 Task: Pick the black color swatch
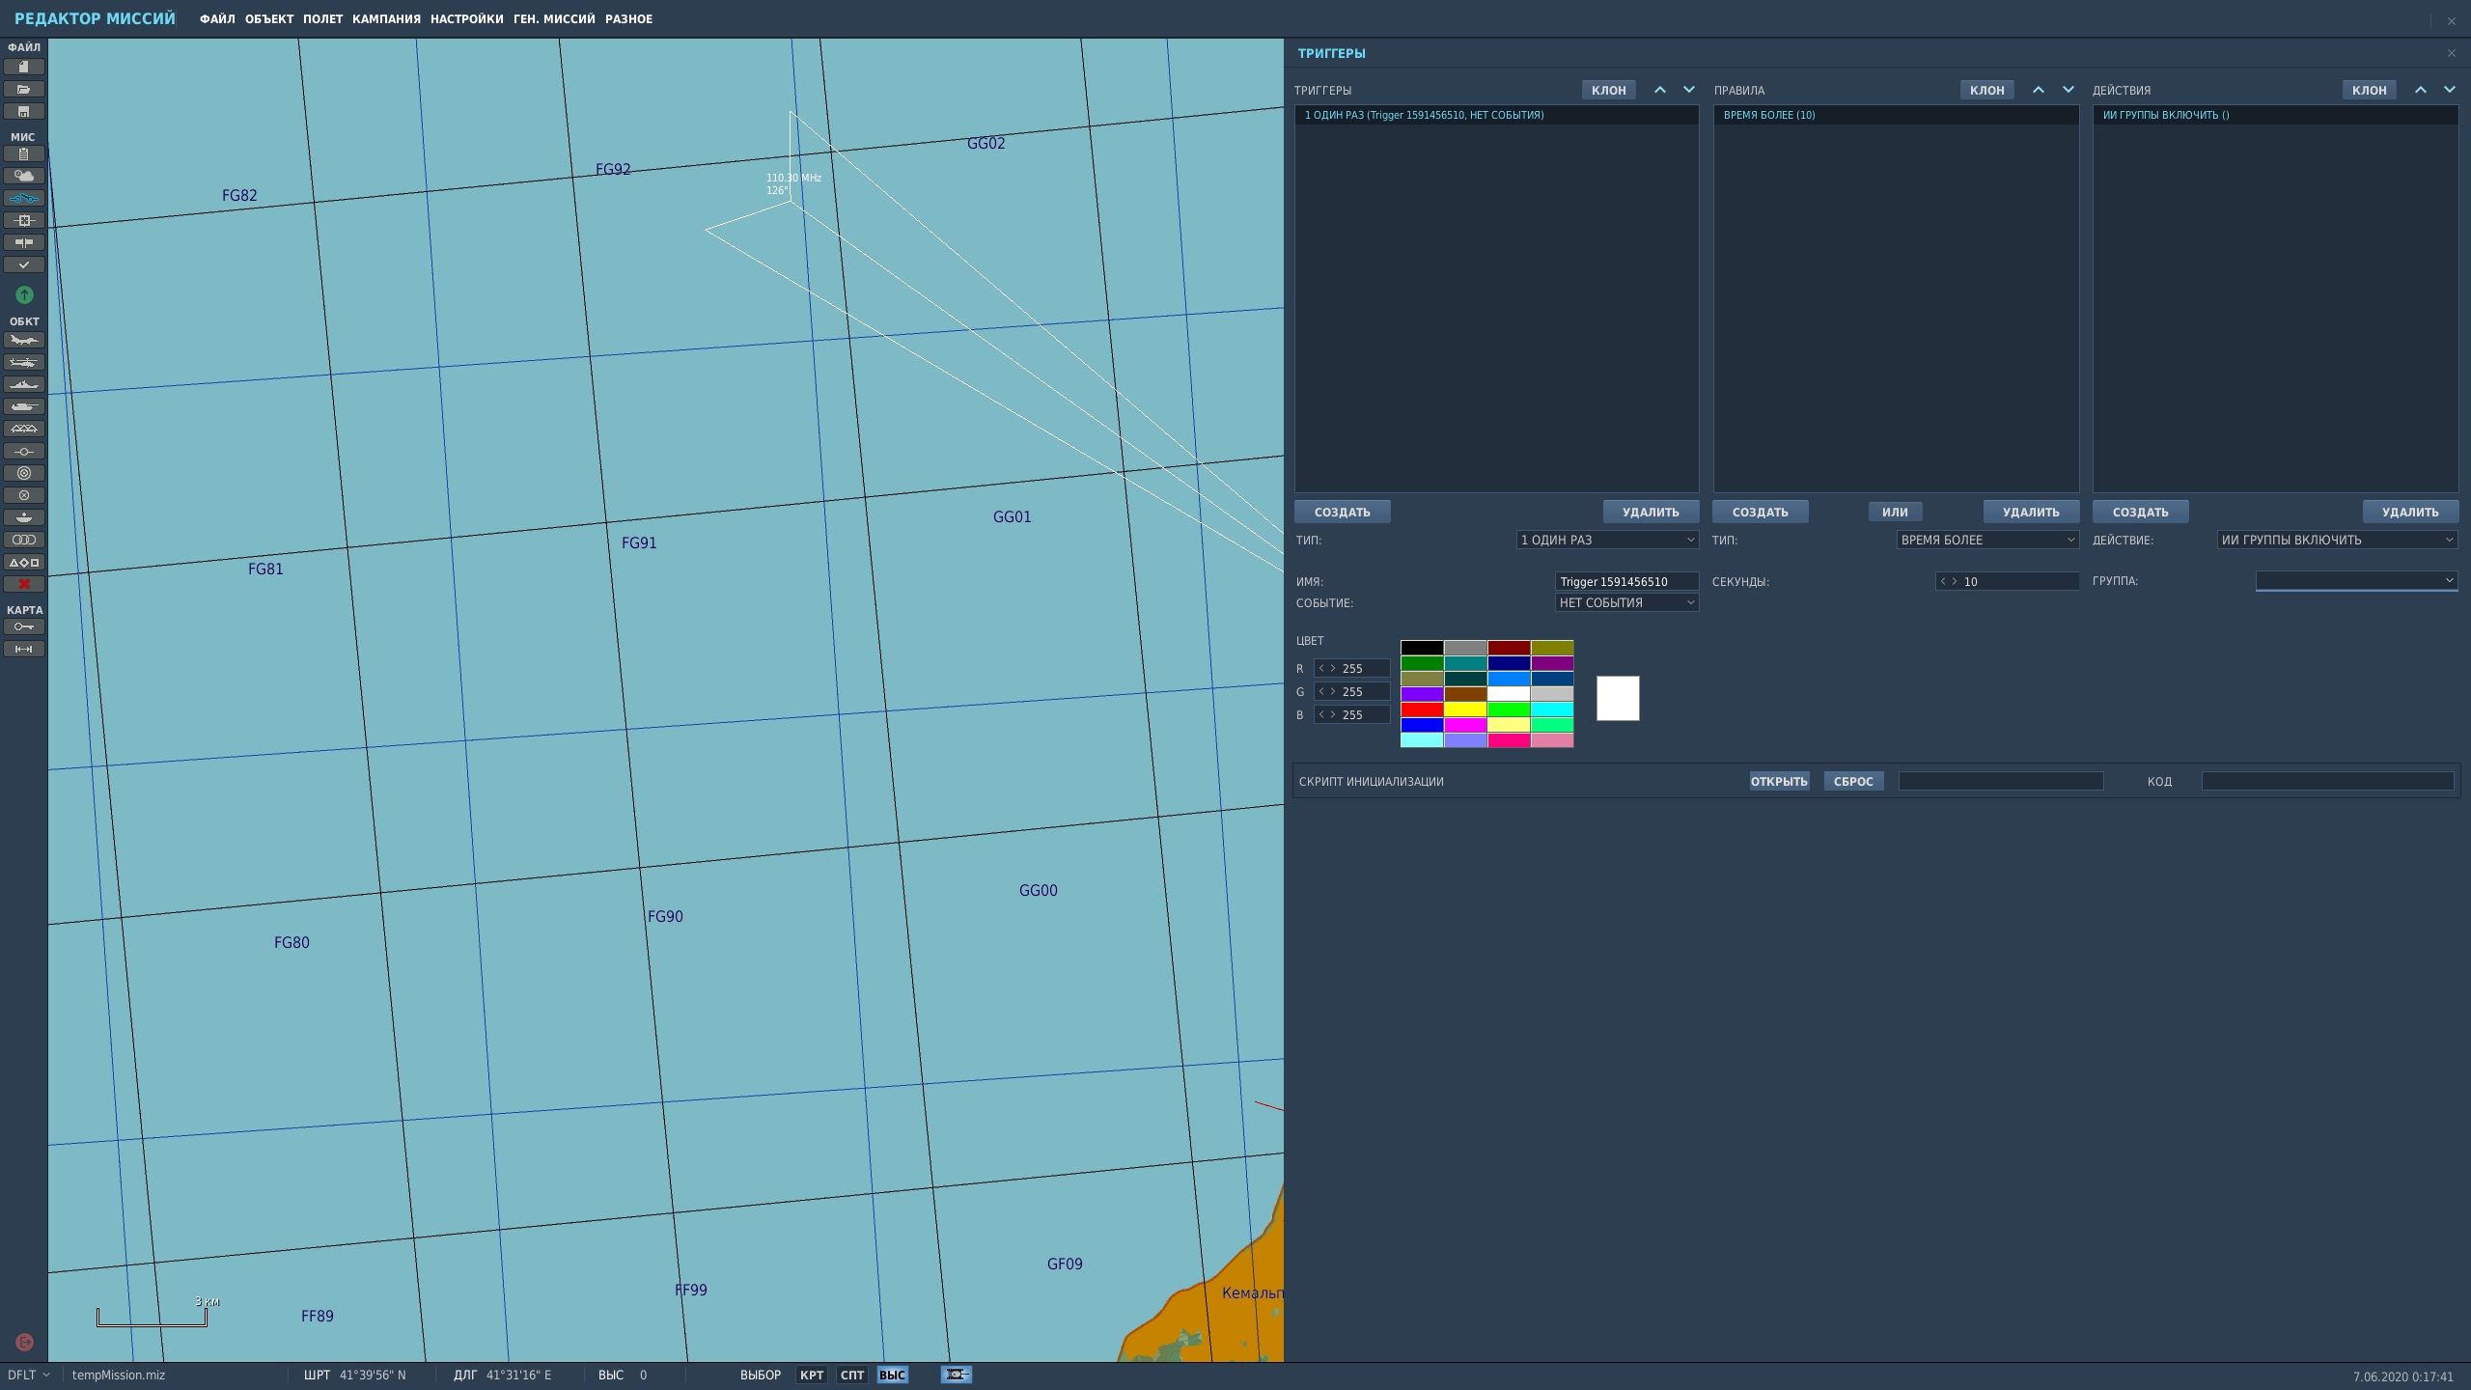coord(1422,648)
